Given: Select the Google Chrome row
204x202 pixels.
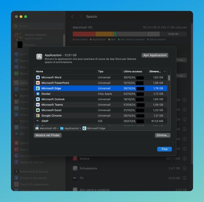Looking at the screenshot, I should (100, 116).
